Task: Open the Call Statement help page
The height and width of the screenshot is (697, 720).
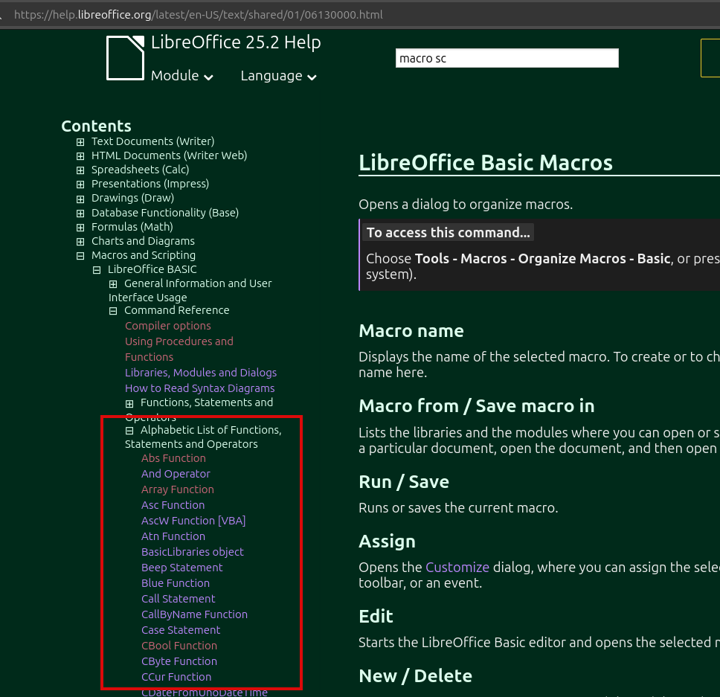Action: (179, 599)
